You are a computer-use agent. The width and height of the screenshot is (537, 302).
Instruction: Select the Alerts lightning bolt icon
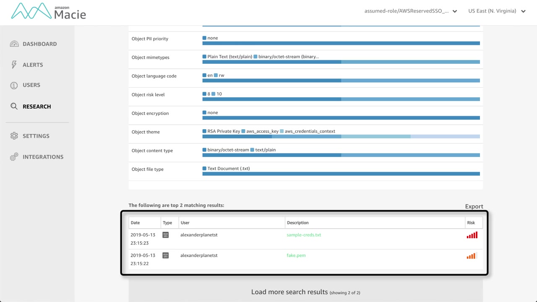[x=14, y=65]
